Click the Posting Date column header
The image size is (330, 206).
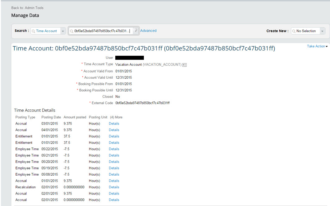[51, 117]
